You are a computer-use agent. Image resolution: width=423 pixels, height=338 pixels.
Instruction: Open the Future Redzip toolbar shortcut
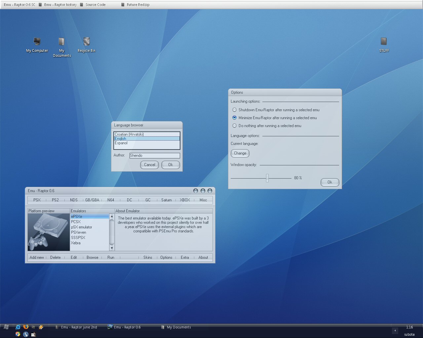[135, 5]
